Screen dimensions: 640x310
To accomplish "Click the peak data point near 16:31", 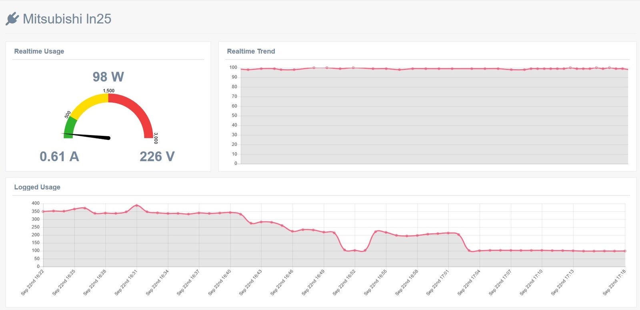I will point(137,205).
